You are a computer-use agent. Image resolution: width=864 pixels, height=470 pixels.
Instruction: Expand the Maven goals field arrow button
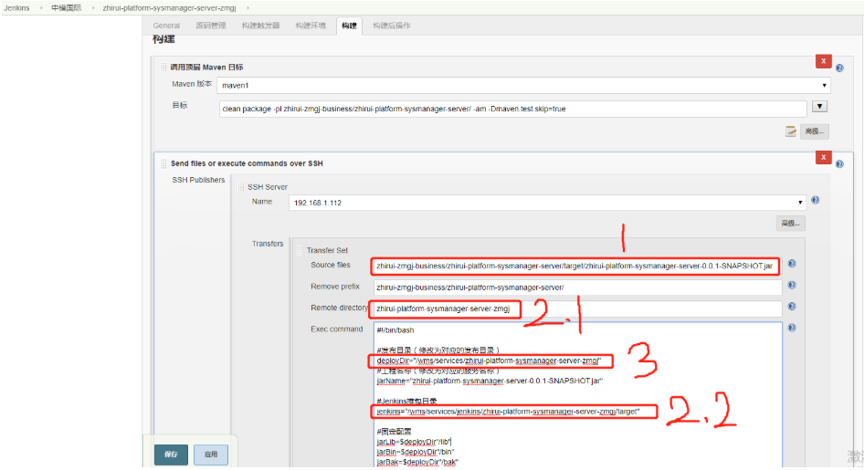pos(819,107)
